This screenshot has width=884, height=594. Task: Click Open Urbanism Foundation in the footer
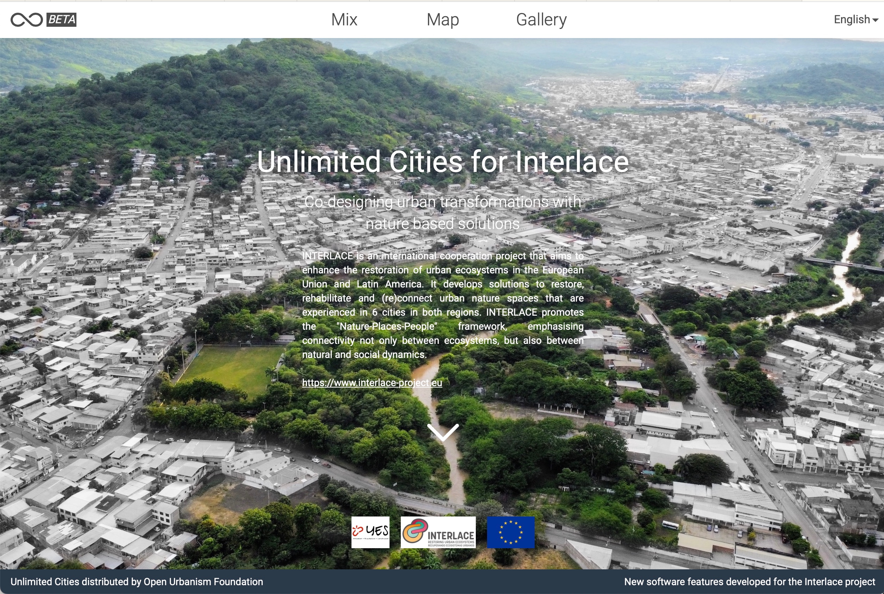tap(203, 582)
